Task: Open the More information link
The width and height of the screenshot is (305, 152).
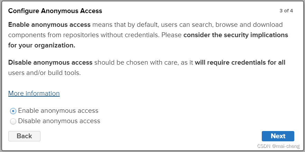Action: [x=34, y=94]
